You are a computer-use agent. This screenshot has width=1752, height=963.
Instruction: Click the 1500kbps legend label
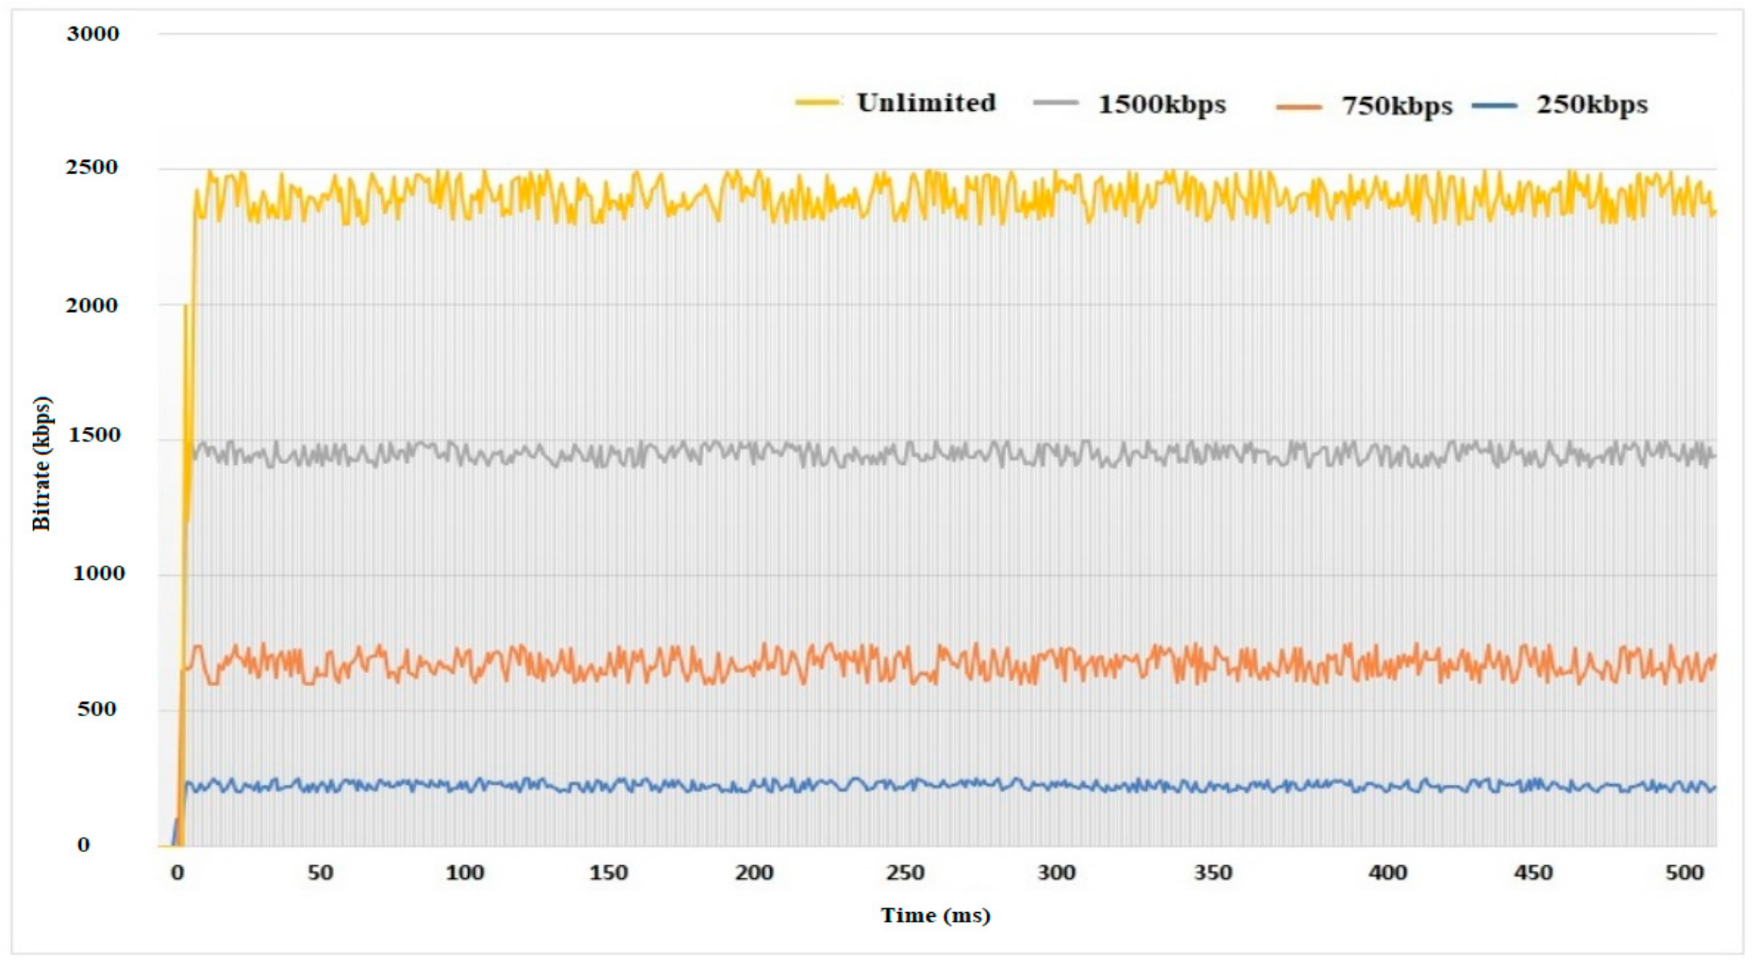[x=1161, y=104]
